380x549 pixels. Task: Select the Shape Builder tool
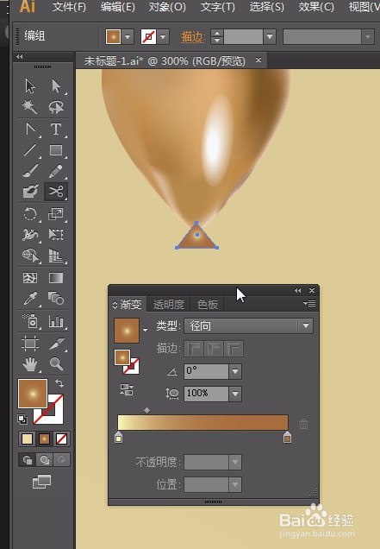point(30,256)
